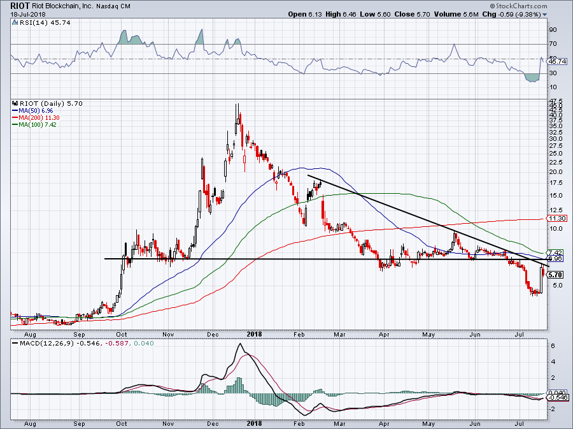Viewport: 573px width, 429px height.
Task: Click the Low 5.60 value
Action: pos(375,14)
